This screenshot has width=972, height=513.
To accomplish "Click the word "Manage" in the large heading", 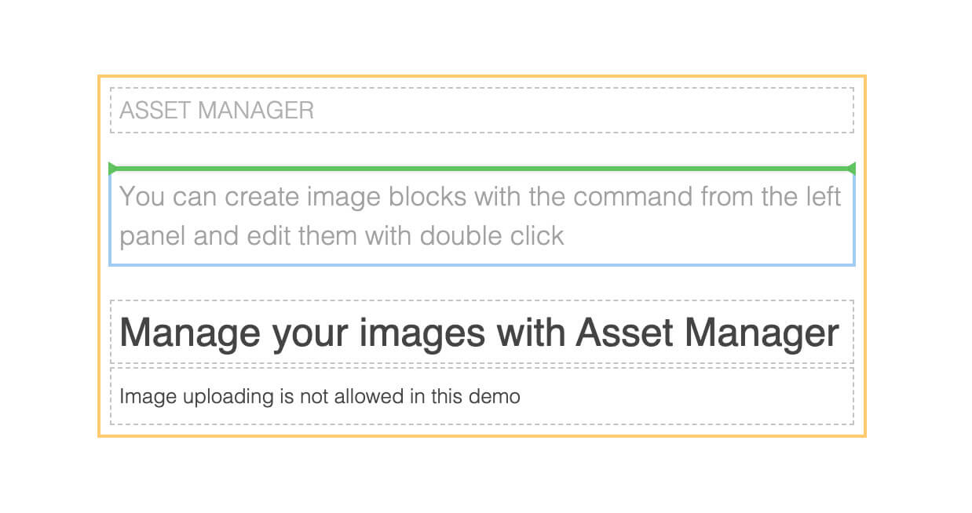I will click(x=190, y=333).
